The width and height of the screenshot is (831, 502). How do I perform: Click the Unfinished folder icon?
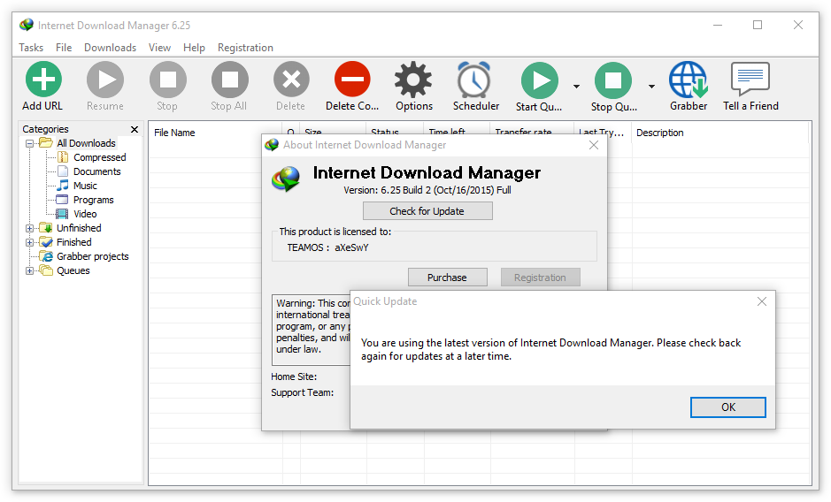click(47, 228)
